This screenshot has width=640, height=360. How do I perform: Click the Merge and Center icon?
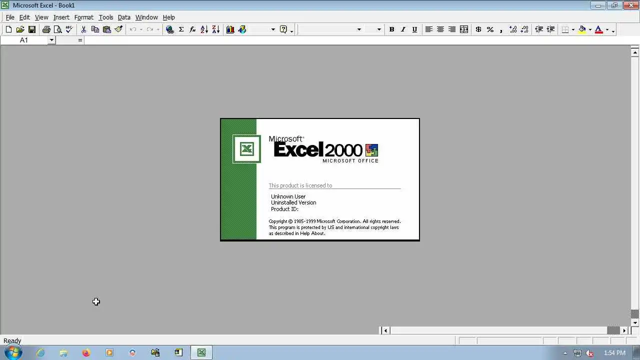(x=464, y=29)
